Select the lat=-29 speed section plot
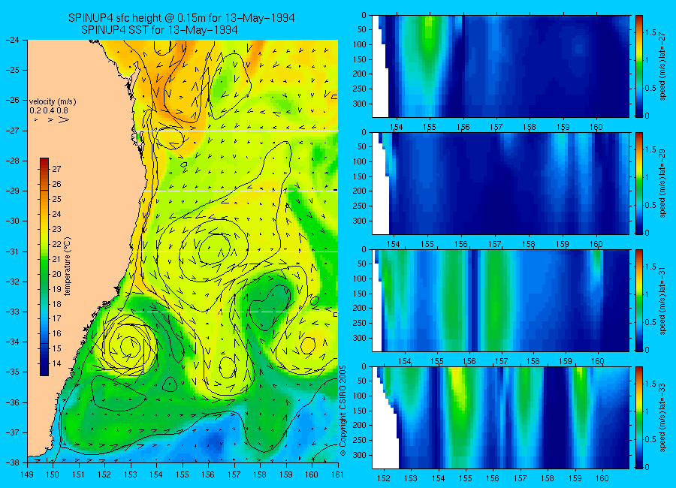The height and width of the screenshot is (488, 676). point(500,183)
